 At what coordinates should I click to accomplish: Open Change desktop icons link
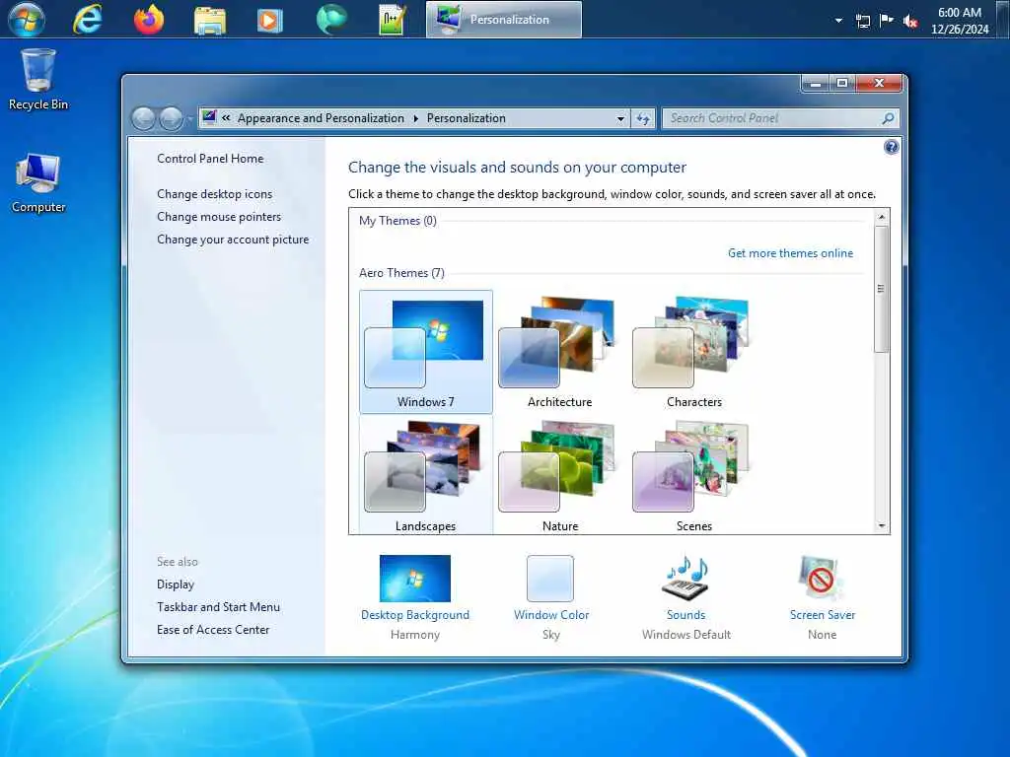[214, 194]
